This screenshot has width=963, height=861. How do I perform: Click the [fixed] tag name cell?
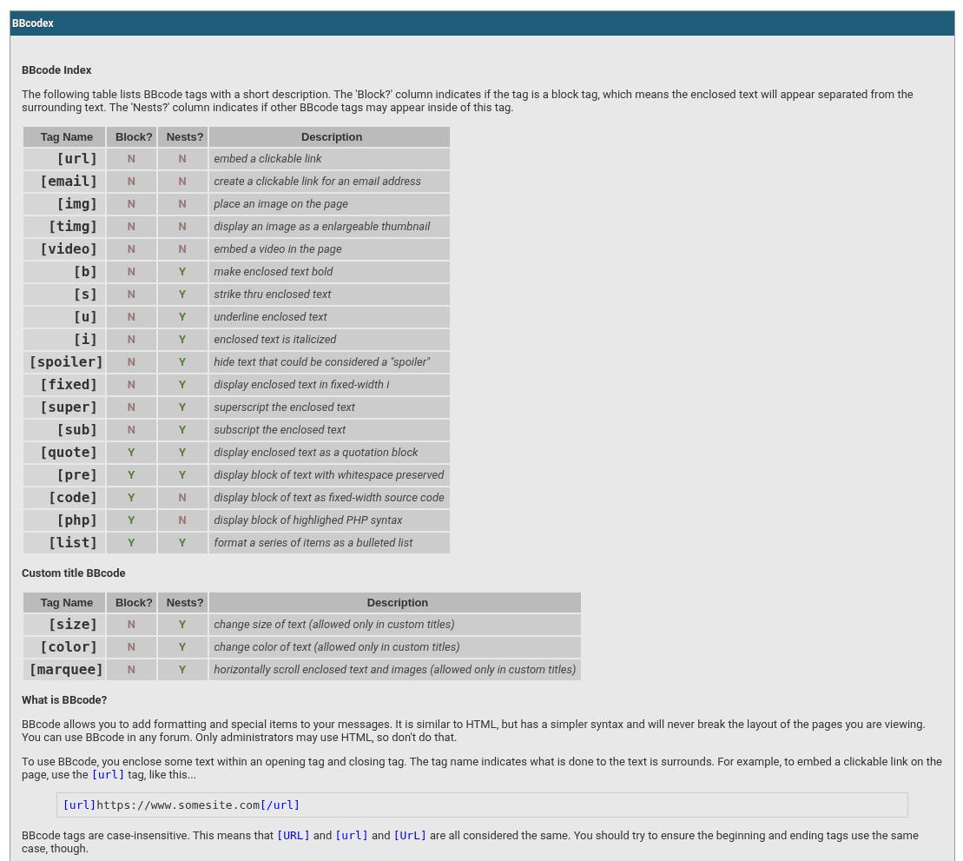[64, 385]
